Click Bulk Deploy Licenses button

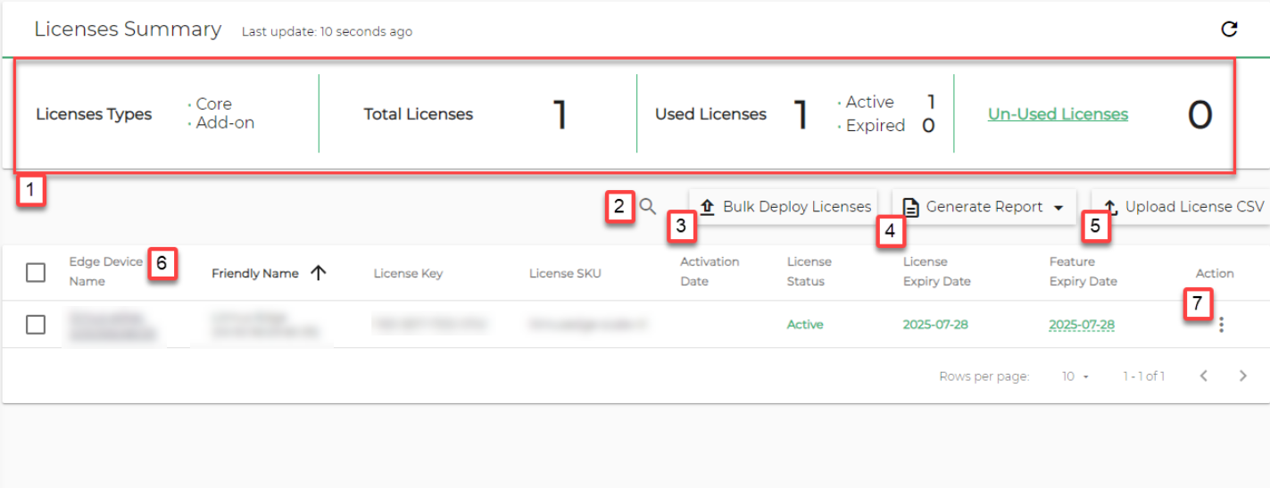(x=785, y=207)
